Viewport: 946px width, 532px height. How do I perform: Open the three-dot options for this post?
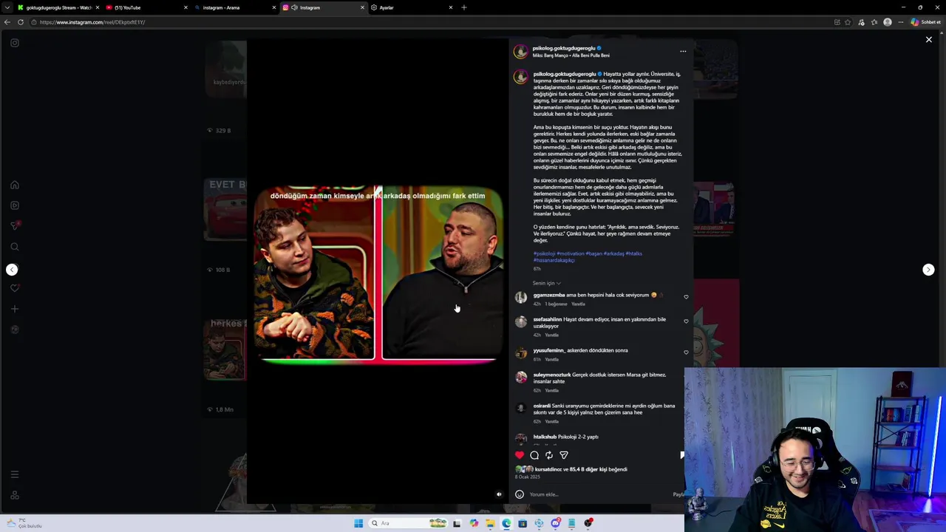[x=683, y=52]
